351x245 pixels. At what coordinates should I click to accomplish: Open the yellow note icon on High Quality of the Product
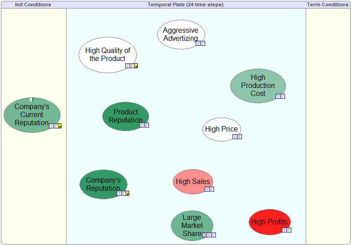point(136,66)
